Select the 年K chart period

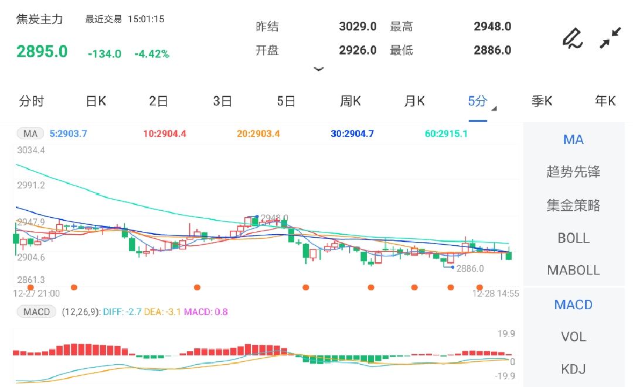pyautogui.click(x=605, y=101)
